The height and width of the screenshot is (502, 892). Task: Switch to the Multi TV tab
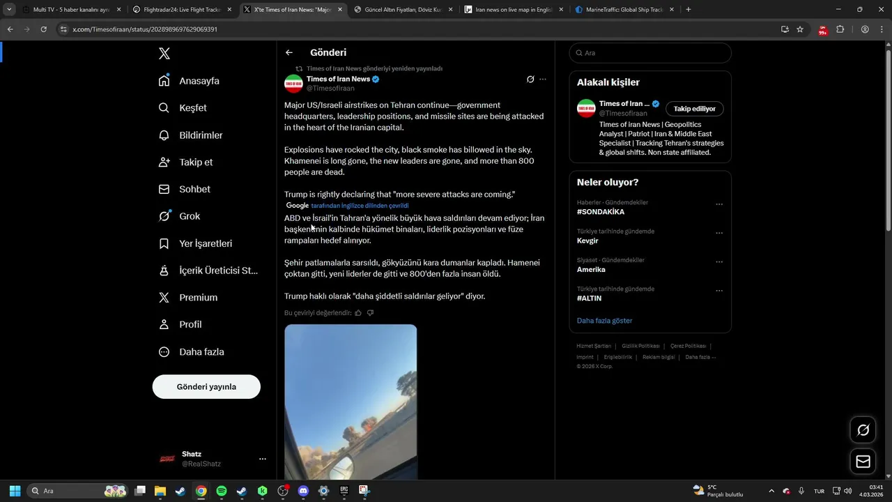pos(73,10)
